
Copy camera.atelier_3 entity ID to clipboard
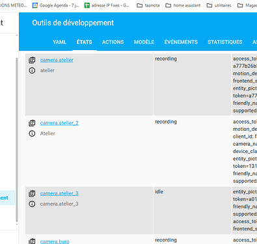32,193
